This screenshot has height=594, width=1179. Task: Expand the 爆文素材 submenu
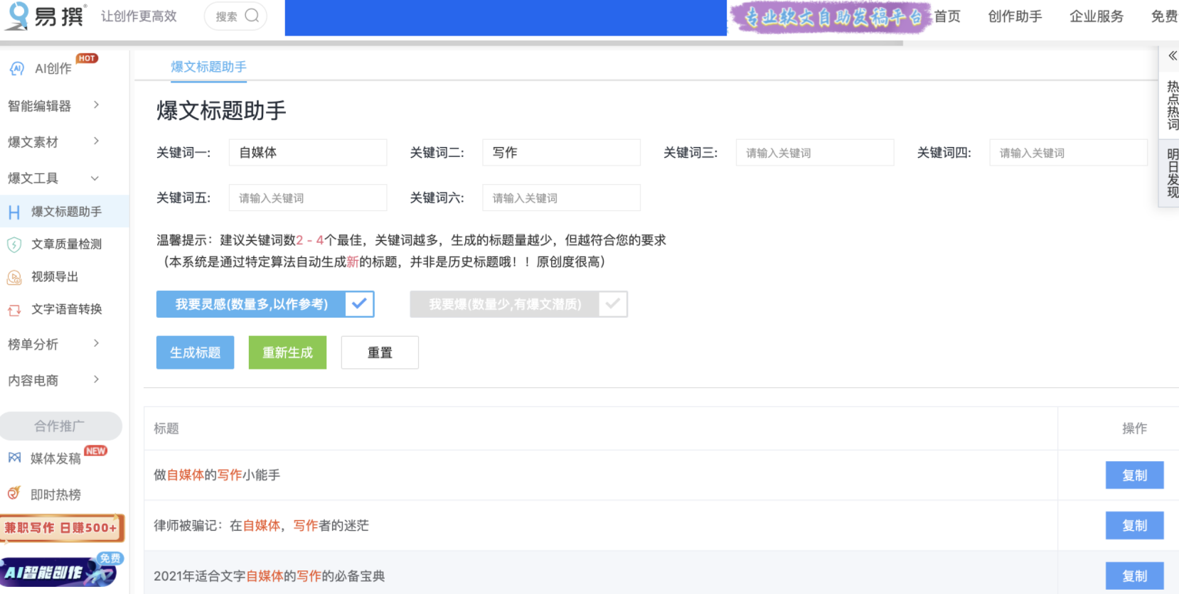96,141
